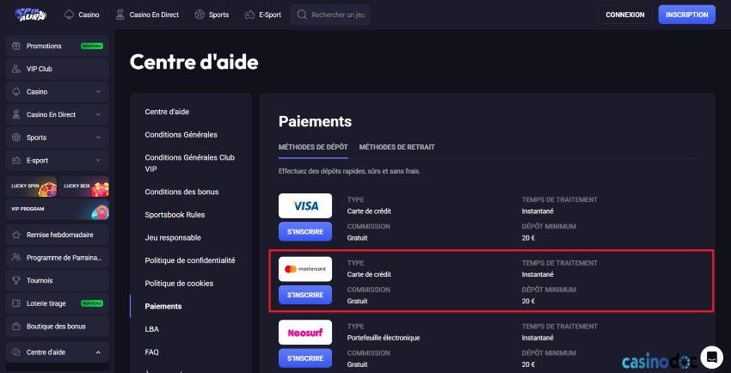Click S'inscrire under the Mastercard logo
Screen dimensions: 731x373
point(305,296)
